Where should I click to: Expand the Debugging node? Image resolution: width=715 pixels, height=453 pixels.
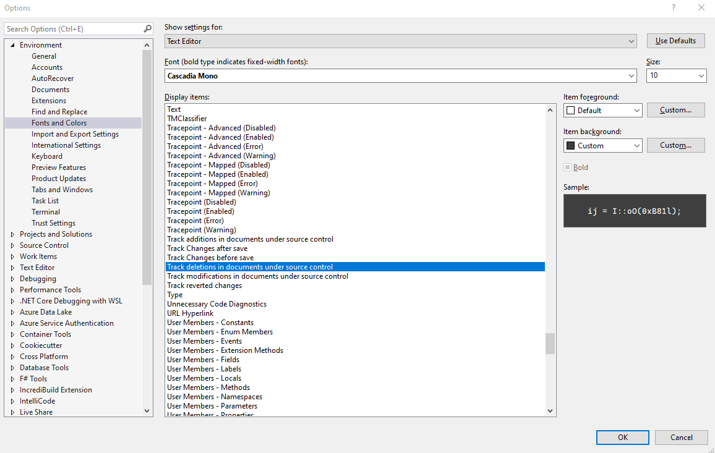12,278
